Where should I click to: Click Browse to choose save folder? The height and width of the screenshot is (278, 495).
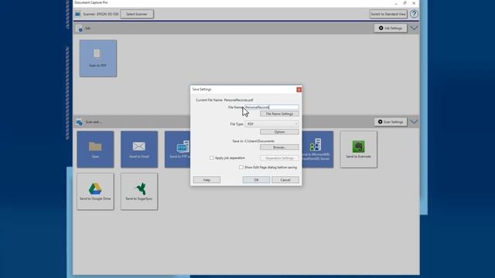click(279, 147)
